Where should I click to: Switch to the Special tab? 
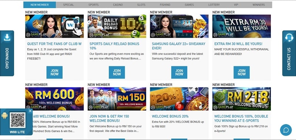68,5
